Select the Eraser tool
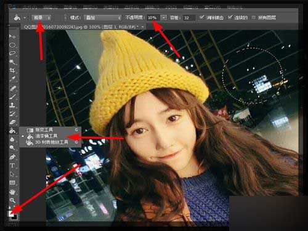The height and width of the screenshot is (231, 308). pyautogui.click(x=12, y=122)
